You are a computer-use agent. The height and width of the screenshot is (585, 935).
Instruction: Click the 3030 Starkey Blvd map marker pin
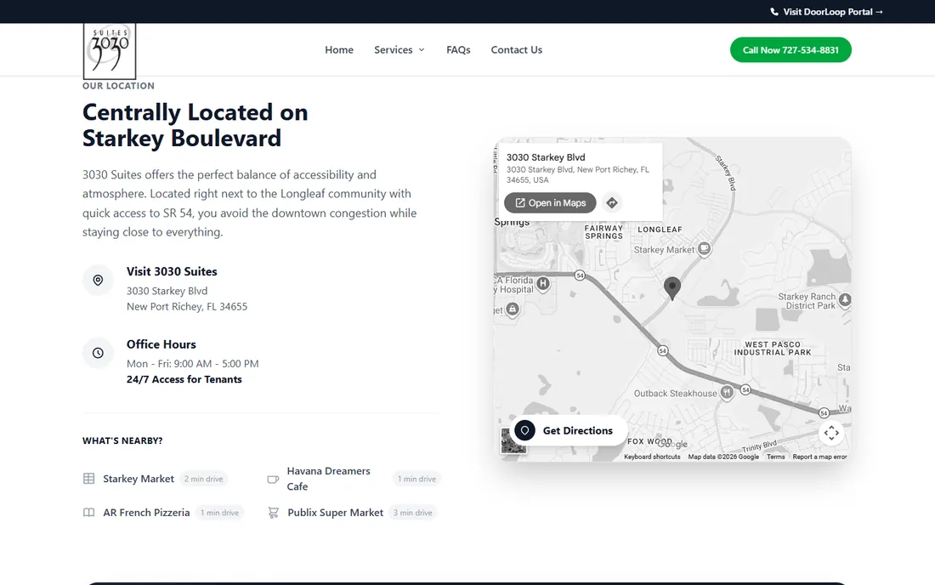[672, 288]
